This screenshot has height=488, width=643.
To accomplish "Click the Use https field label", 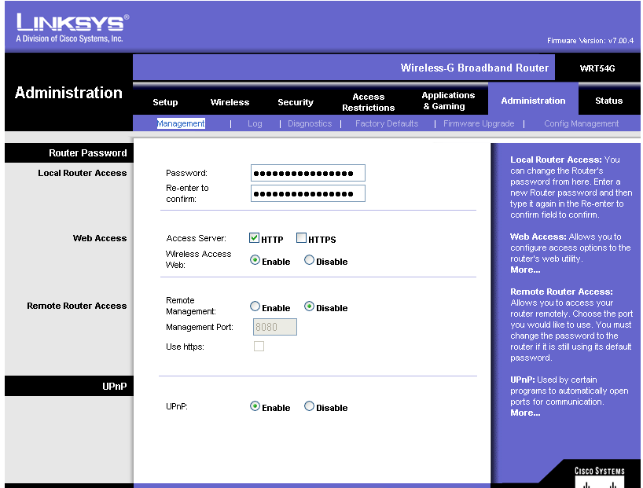I will click(185, 347).
